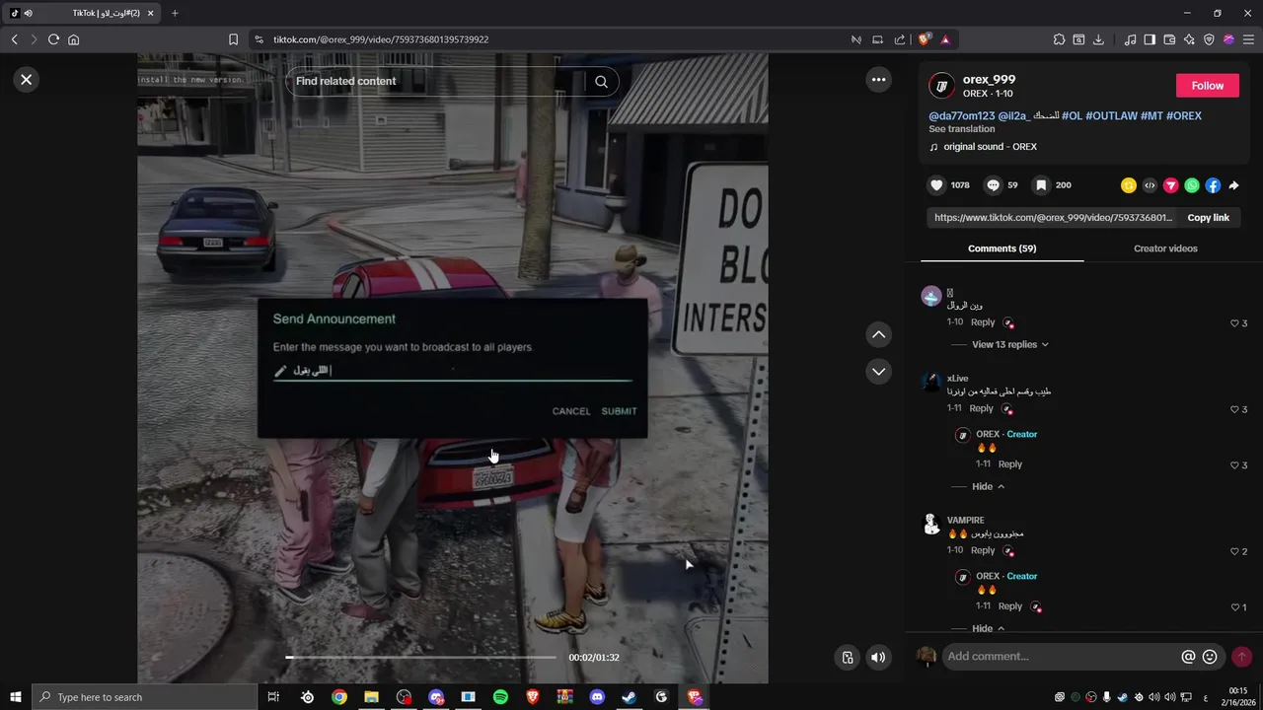The width and height of the screenshot is (1263, 710).
Task: Go back with the browser back arrow
Action: (14, 39)
